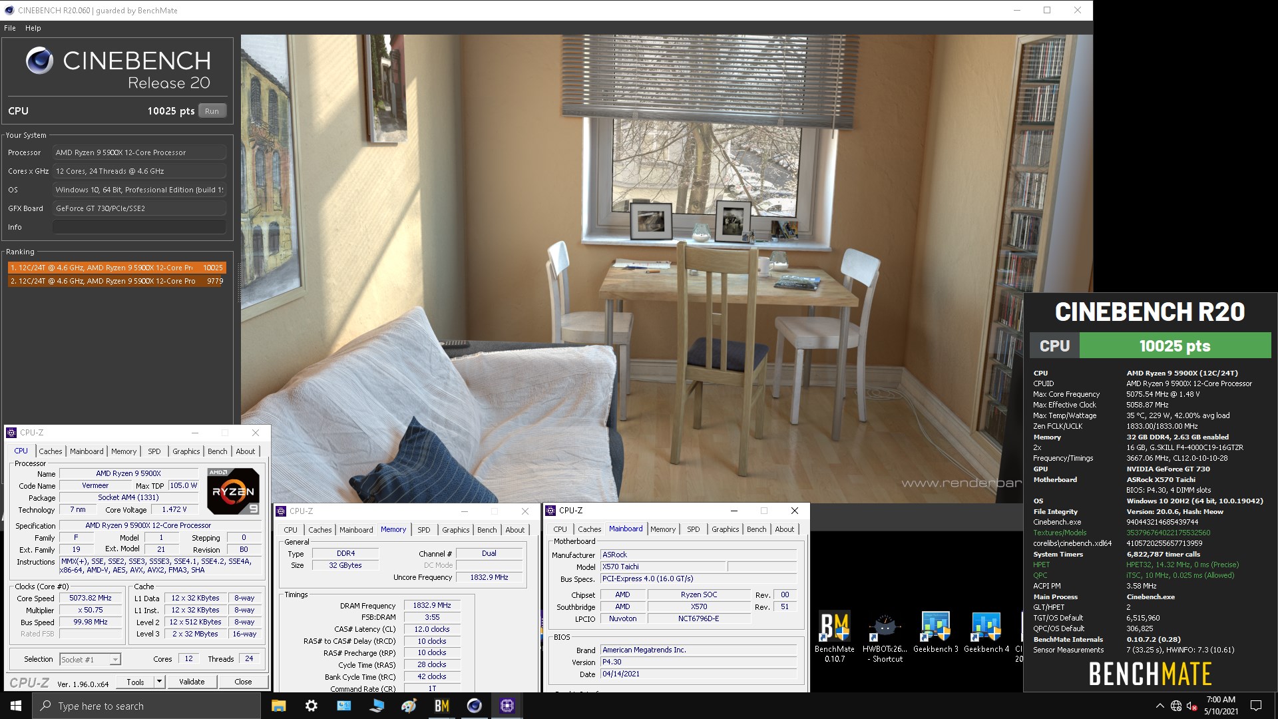Open the BenchMate 0.10.7 desktop shortcut

coord(834,636)
